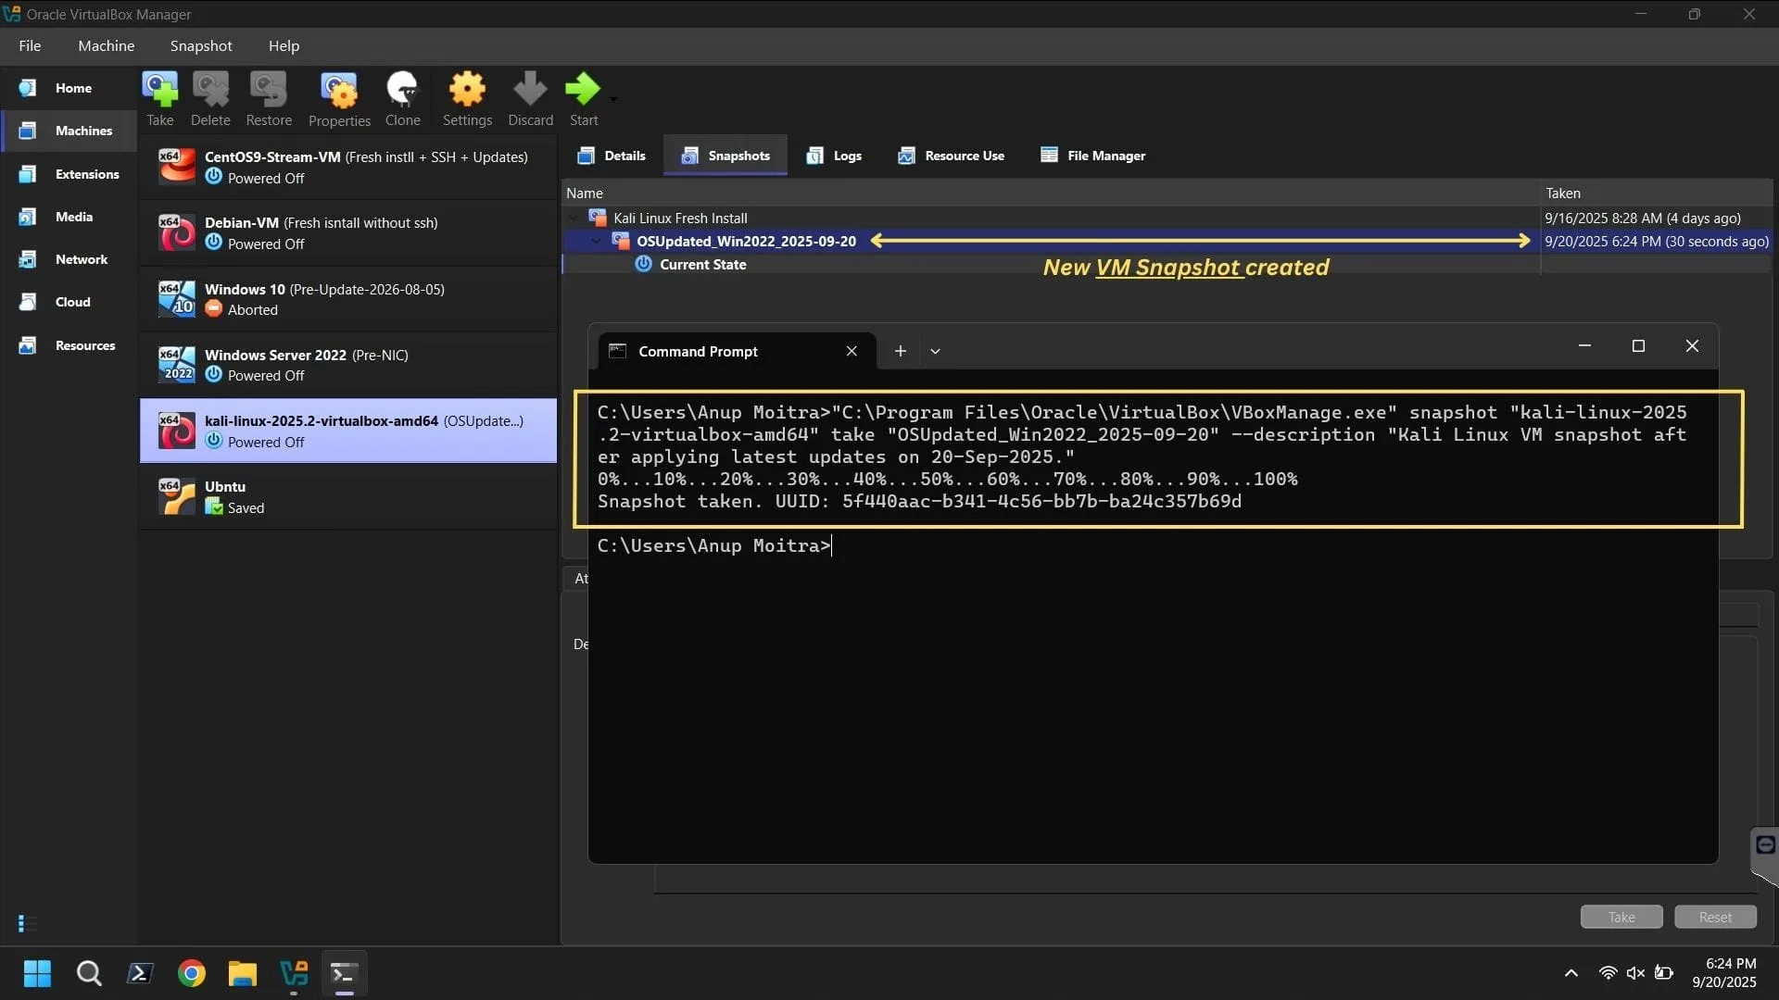This screenshot has height=1000, width=1779.
Task: Open the Start button dropdown arrow
Action: [614, 101]
